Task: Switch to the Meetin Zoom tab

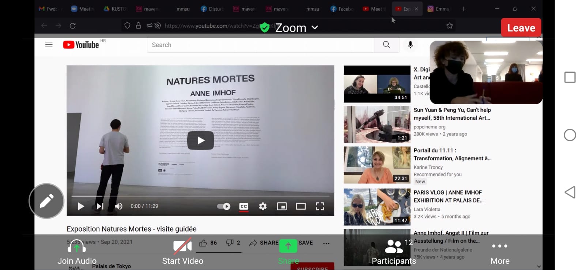Action: pos(82,9)
